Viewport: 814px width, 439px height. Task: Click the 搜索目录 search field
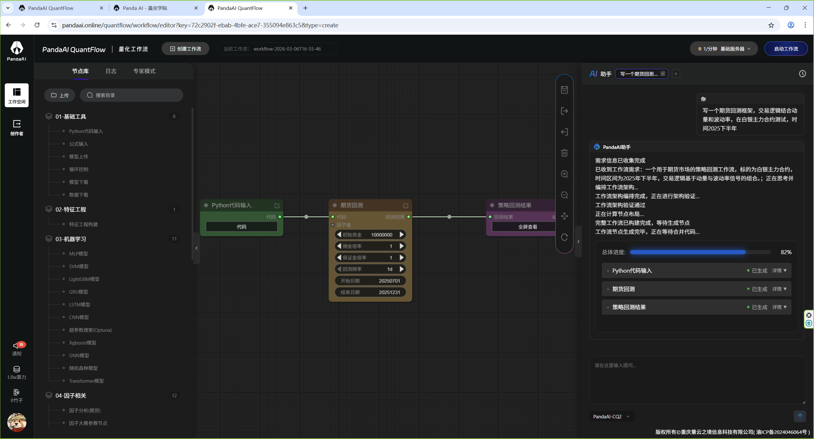point(131,95)
